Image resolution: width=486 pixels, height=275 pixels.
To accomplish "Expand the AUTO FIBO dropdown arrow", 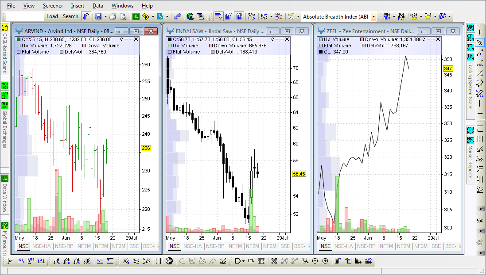I will pos(394,17).
